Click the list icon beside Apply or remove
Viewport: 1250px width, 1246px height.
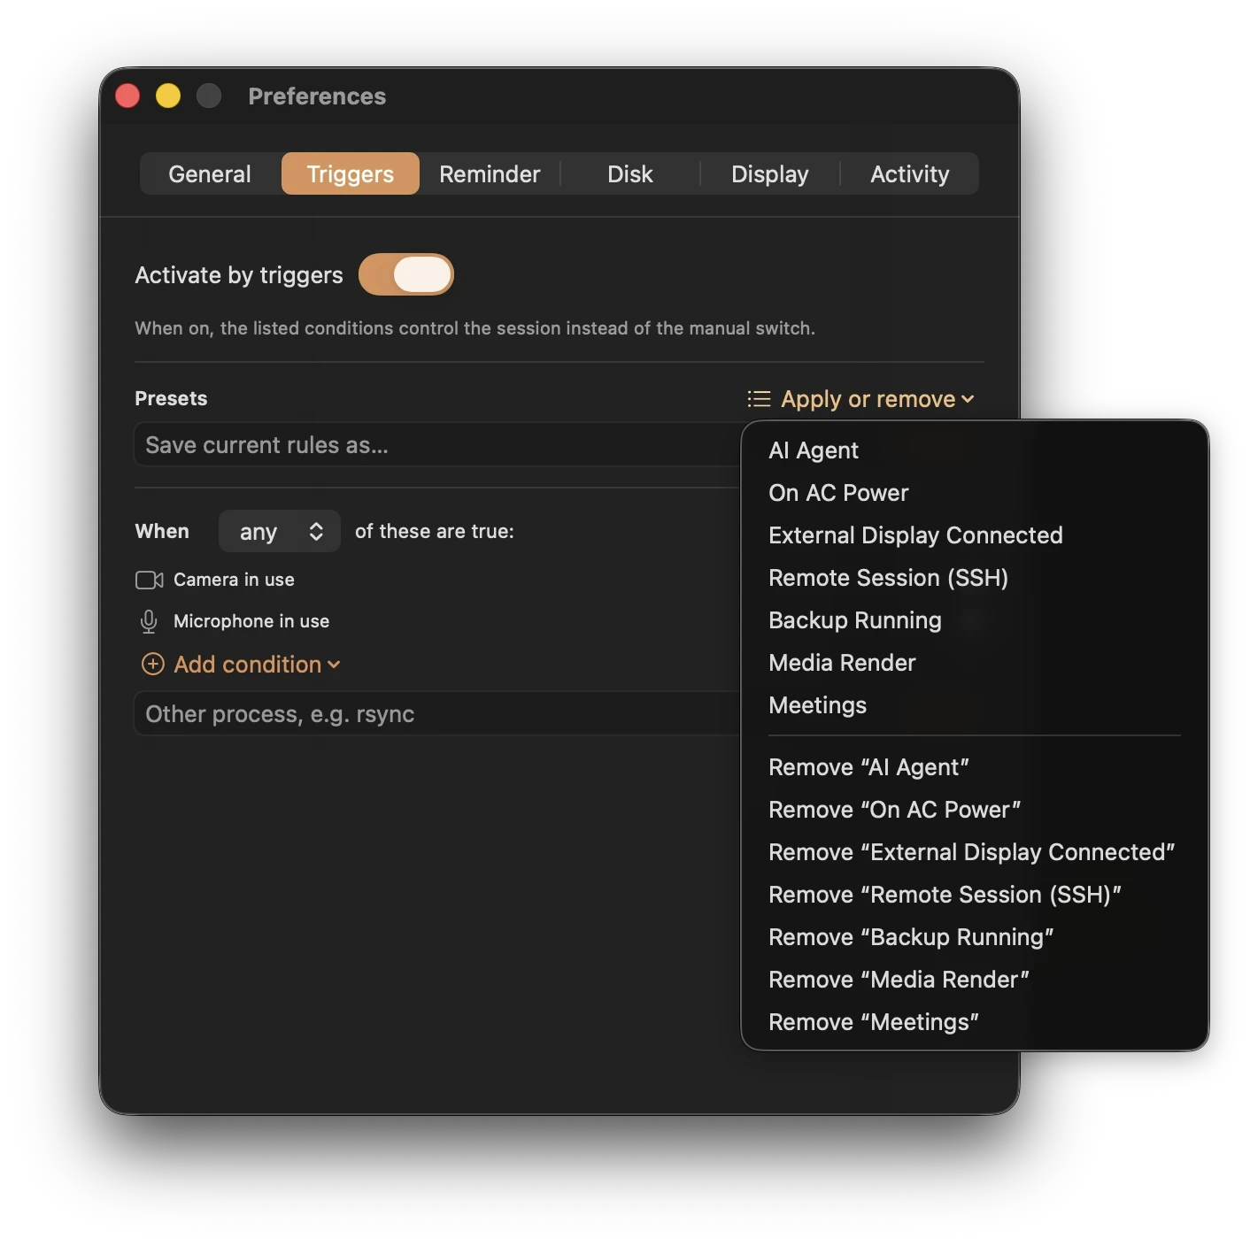pos(759,399)
